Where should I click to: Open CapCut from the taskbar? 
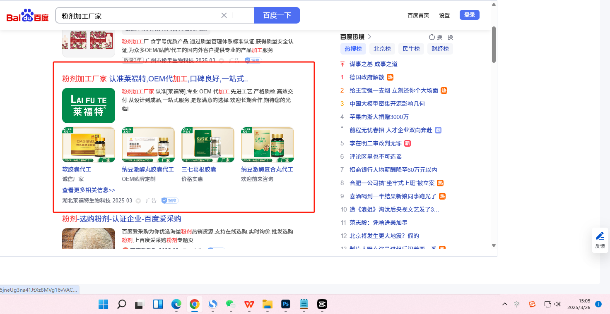click(322, 304)
